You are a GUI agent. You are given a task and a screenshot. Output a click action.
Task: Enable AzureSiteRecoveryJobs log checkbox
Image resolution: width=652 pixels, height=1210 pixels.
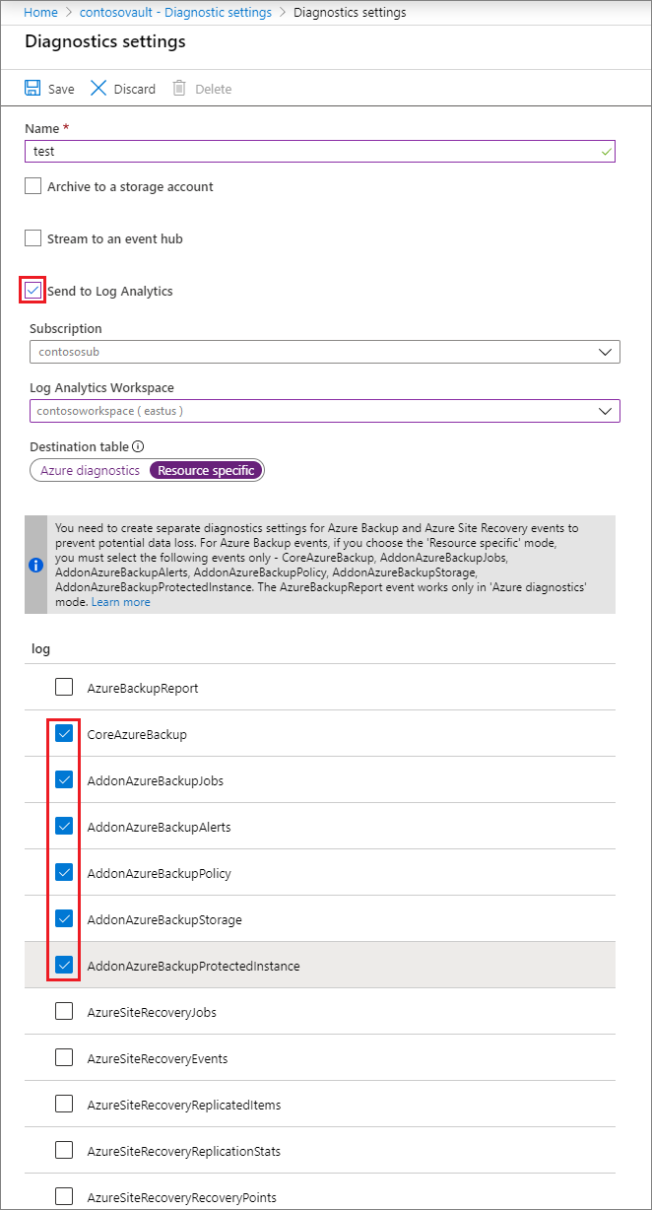(x=64, y=1012)
